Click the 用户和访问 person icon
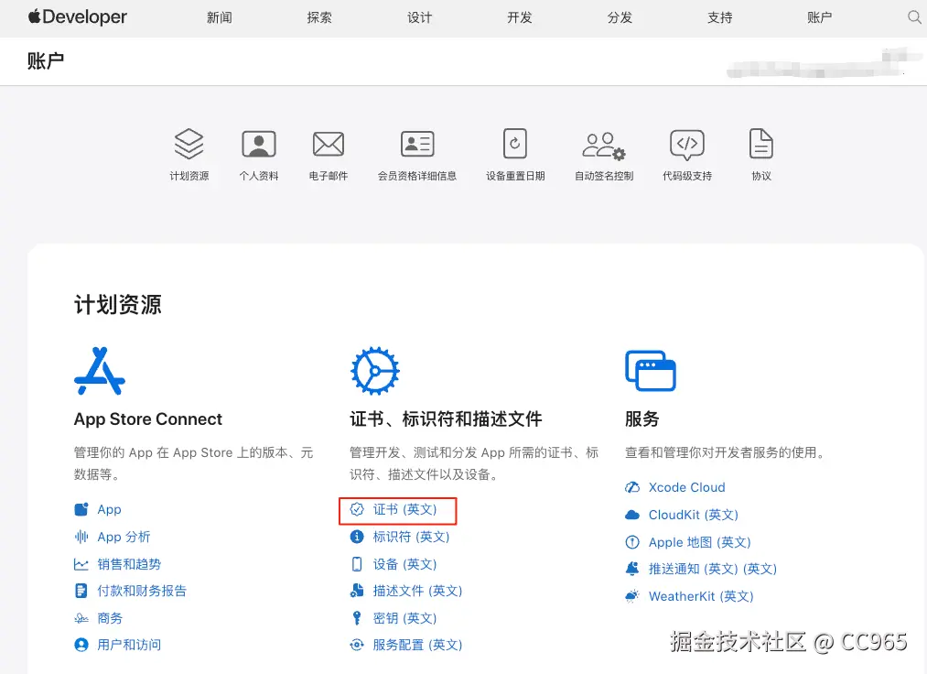Screen dimensions: 927x674 click(x=81, y=645)
